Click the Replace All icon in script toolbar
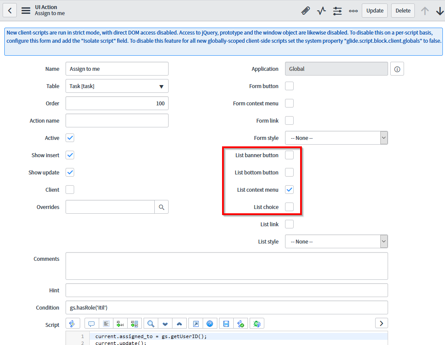445x345 pixels. 135,323
